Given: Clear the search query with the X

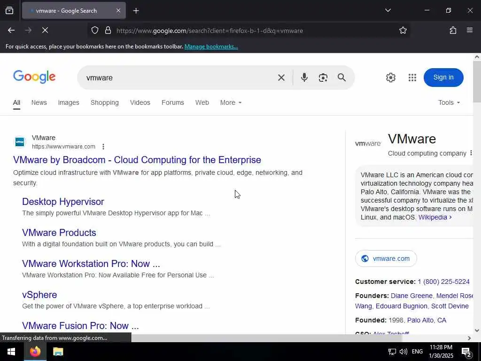Looking at the screenshot, I should click(281, 78).
